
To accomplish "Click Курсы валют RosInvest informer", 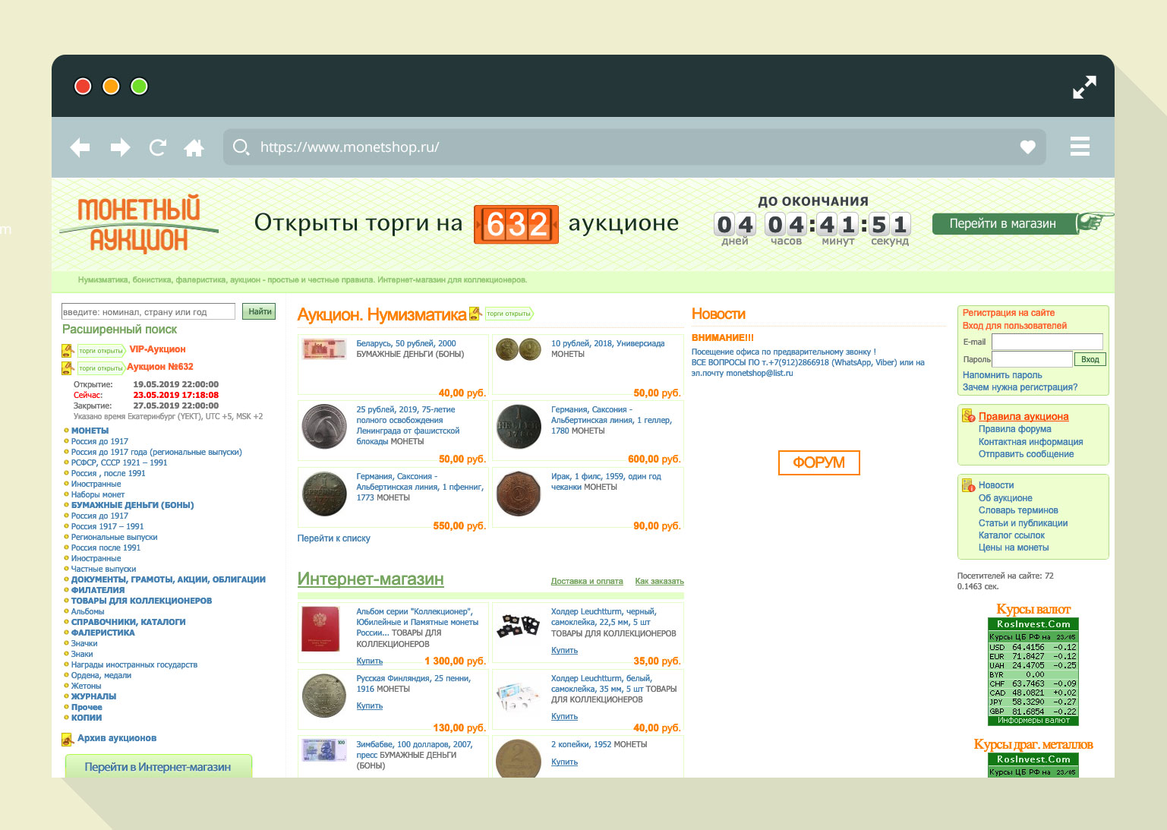I will (1033, 671).
